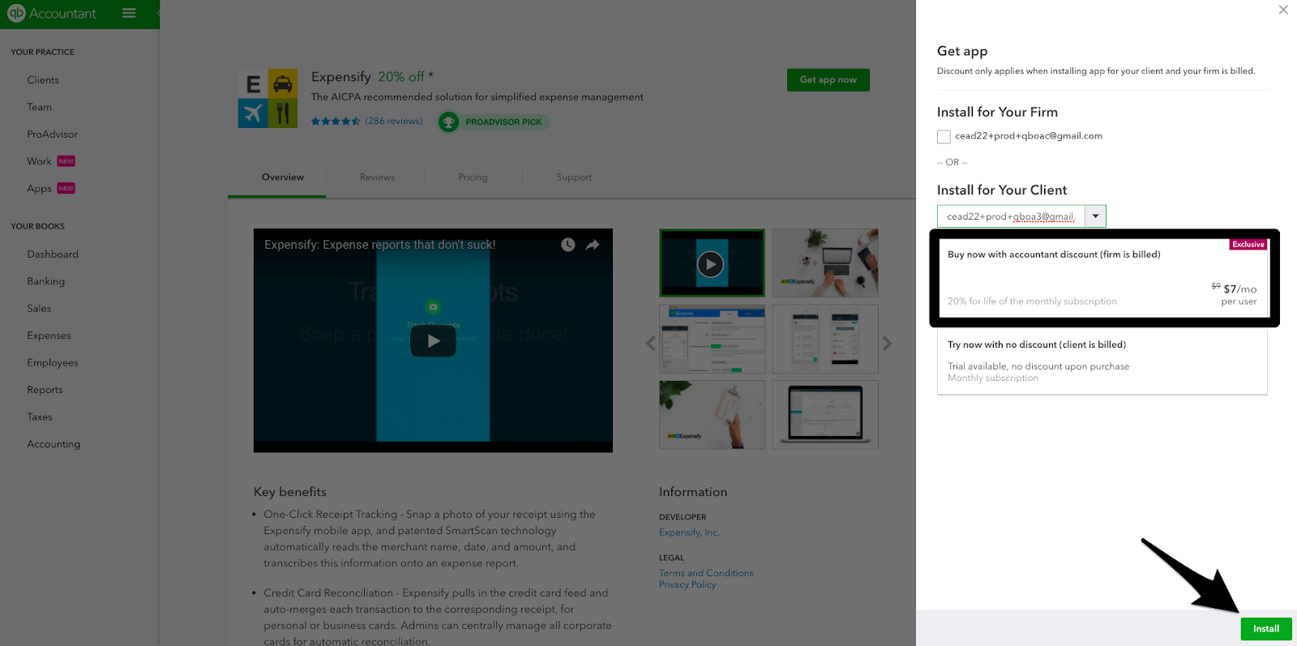Open ProAdvisor in the sidebar
This screenshot has height=646, width=1297.
(x=53, y=135)
